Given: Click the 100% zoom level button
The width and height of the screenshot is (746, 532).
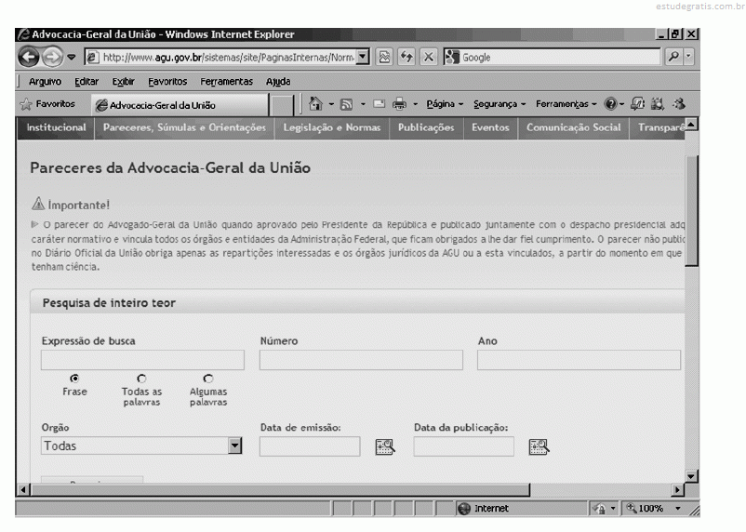Looking at the screenshot, I should pos(645,508).
